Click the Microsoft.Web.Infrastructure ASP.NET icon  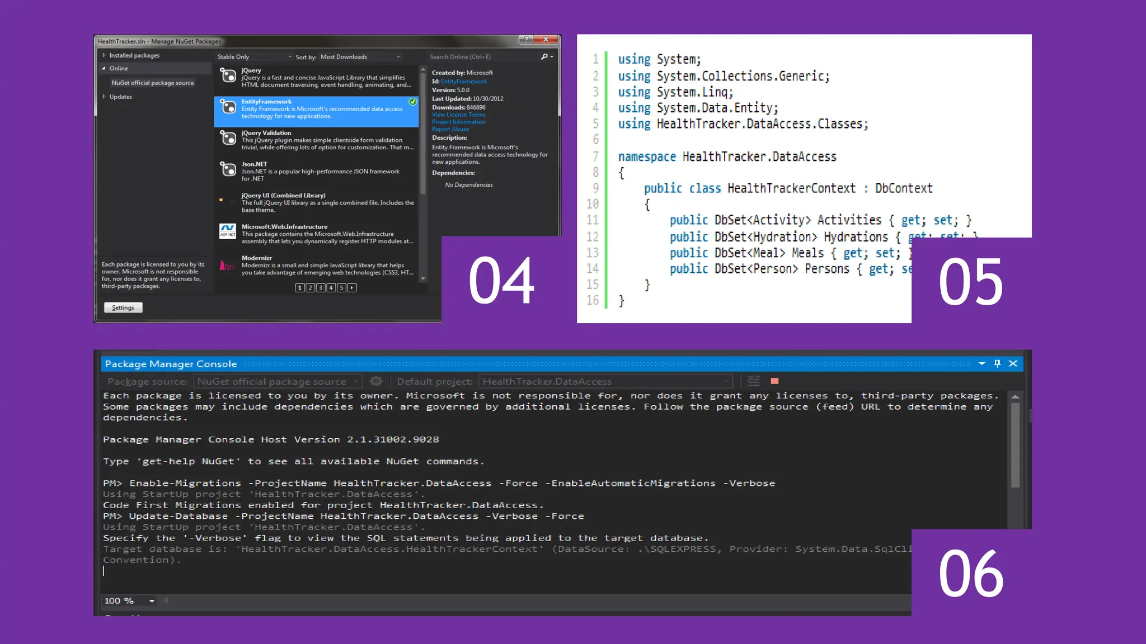(x=228, y=231)
